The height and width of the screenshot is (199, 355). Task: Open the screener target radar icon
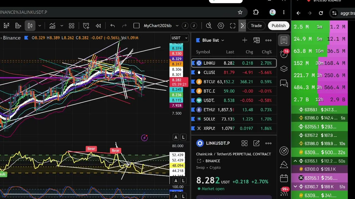pyautogui.click(x=284, y=151)
